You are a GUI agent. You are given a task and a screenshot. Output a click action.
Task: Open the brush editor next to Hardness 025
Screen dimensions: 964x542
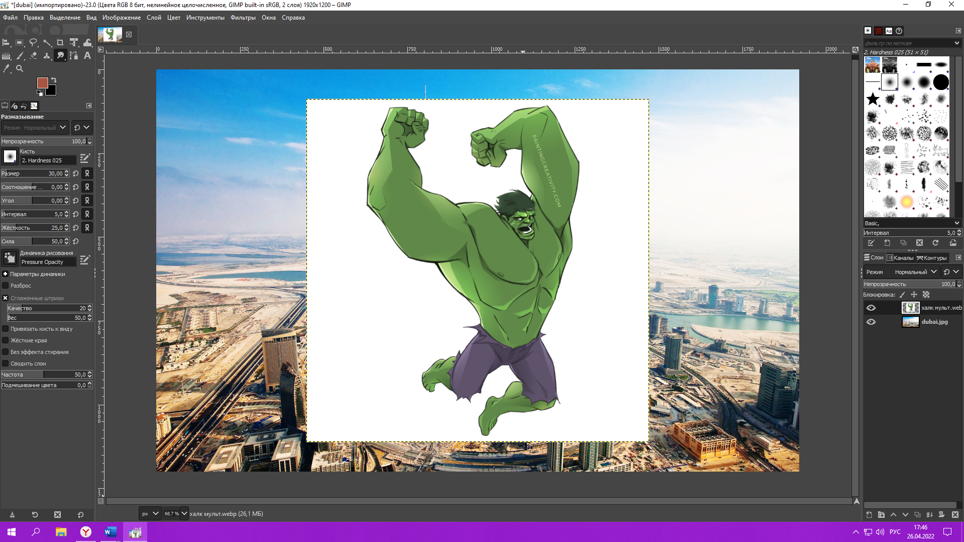point(85,158)
